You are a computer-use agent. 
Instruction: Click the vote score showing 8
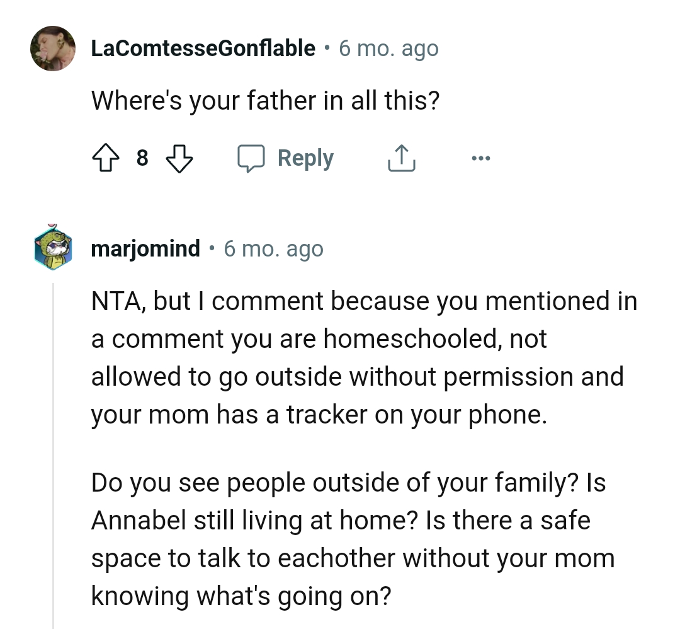tap(143, 158)
